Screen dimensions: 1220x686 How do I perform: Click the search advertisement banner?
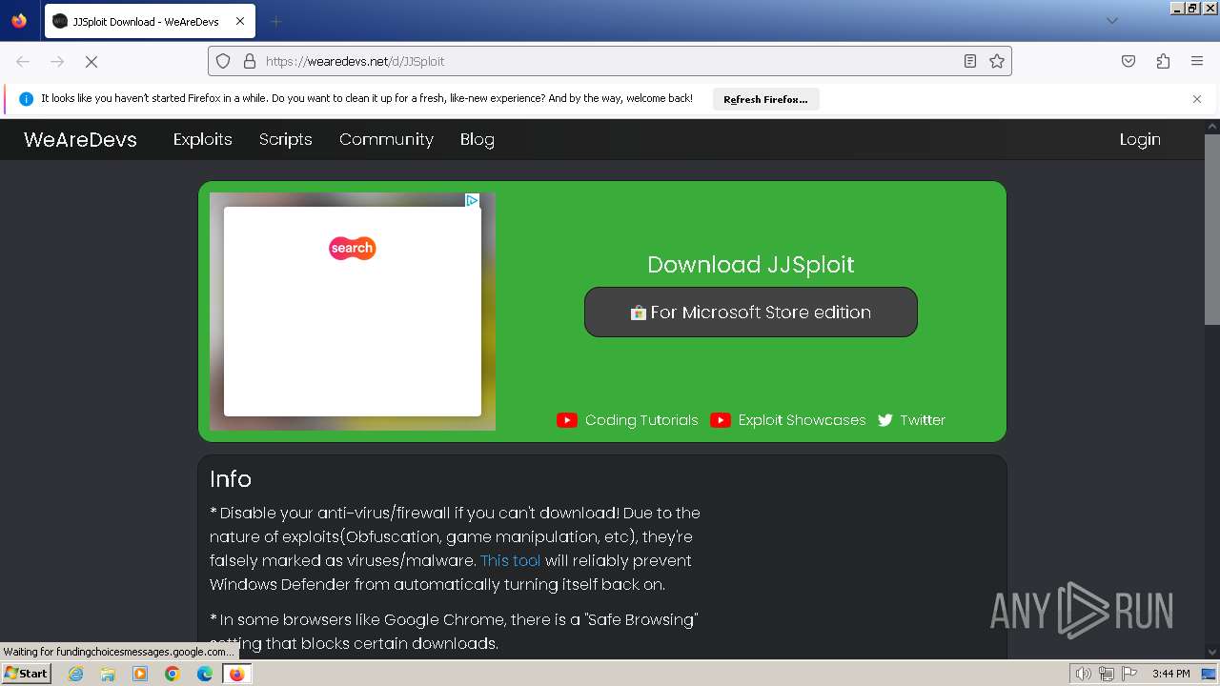click(353, 312)
